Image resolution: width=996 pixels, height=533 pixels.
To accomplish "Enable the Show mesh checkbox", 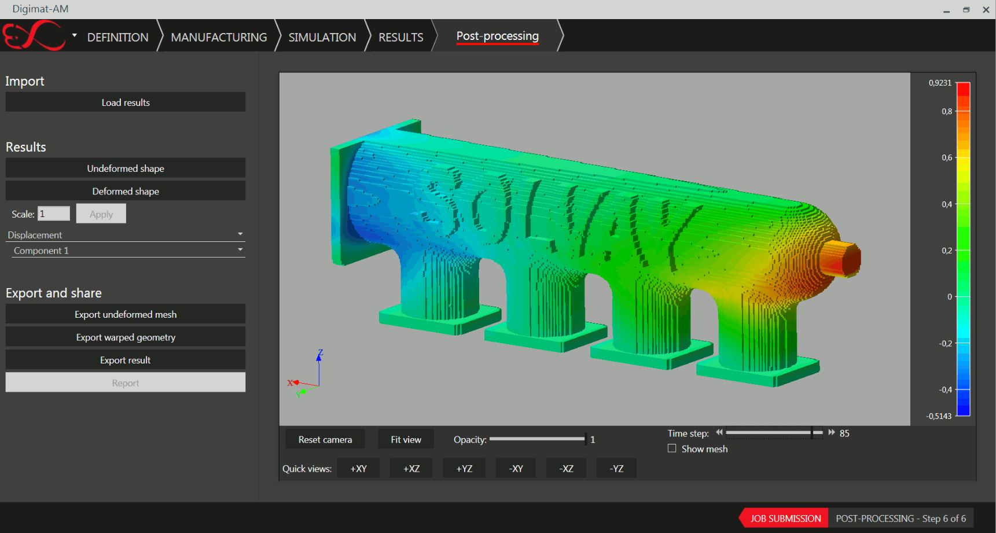I will pyautogui.click(x=672, y=449).
